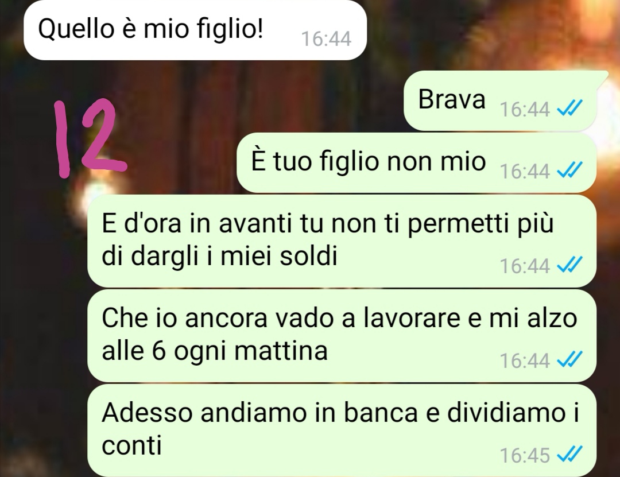Tap read ticks on "di dargli i miei soldi"
Image resolution: width=620 pixels, height=477 pixels.
(x=569, y=265)
